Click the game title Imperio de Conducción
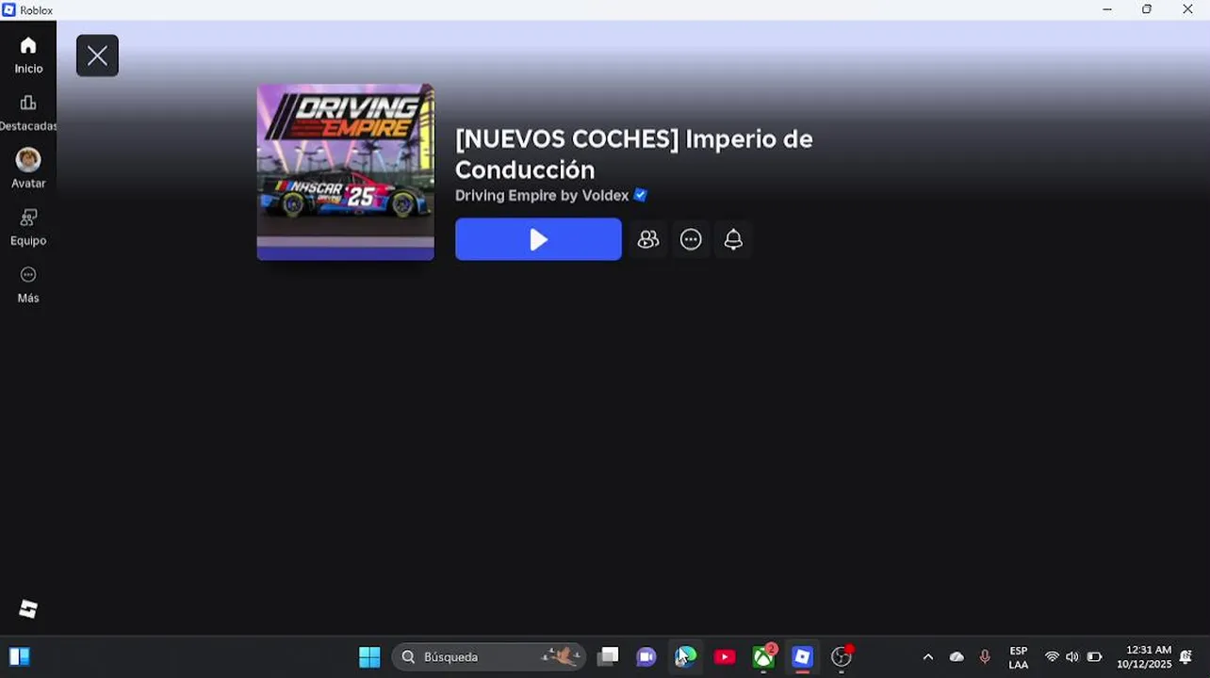Viewport: 1210px width, 678px height. pyautogui.click(x=633, y=154)
